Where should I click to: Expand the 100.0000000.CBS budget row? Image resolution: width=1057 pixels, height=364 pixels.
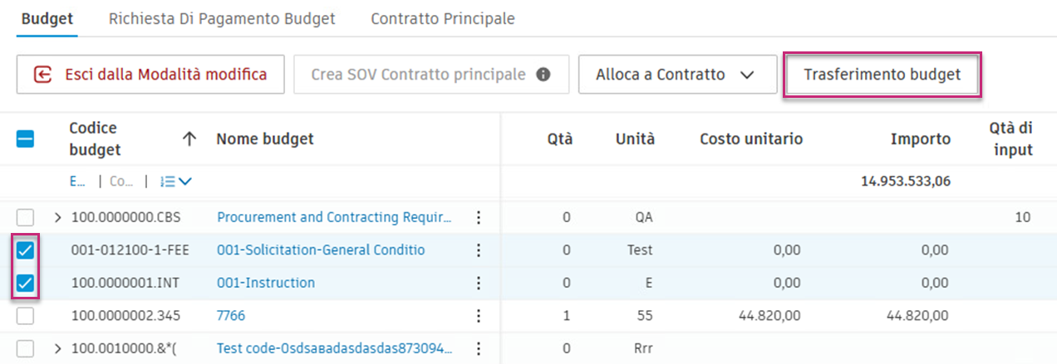58,217
